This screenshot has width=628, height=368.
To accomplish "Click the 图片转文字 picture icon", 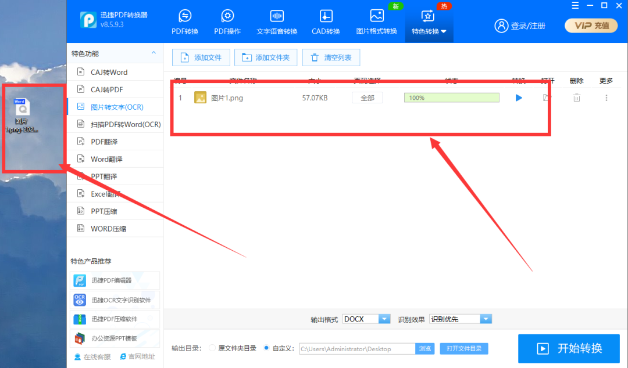I will tap(81, 106).
